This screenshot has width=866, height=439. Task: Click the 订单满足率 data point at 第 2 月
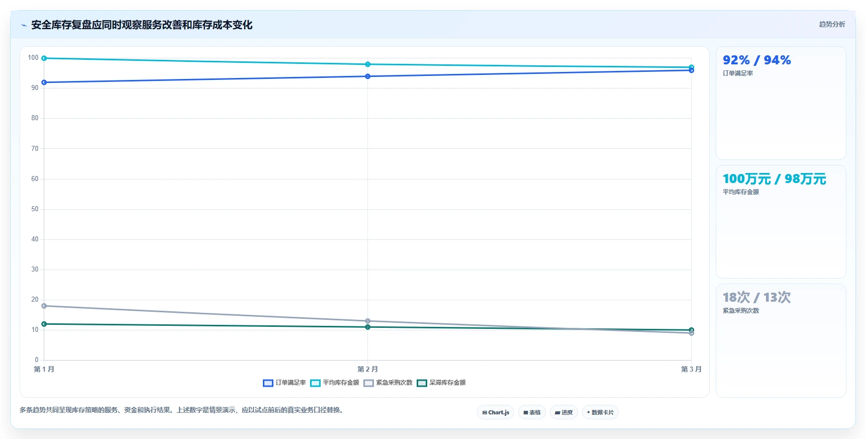368,76
